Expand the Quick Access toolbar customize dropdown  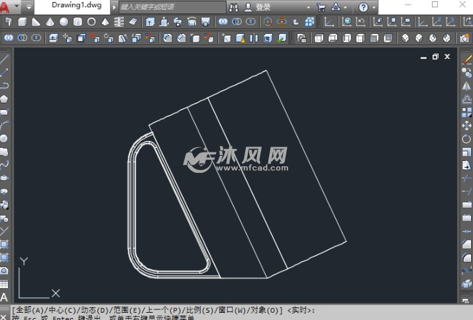tap(28, 7)
